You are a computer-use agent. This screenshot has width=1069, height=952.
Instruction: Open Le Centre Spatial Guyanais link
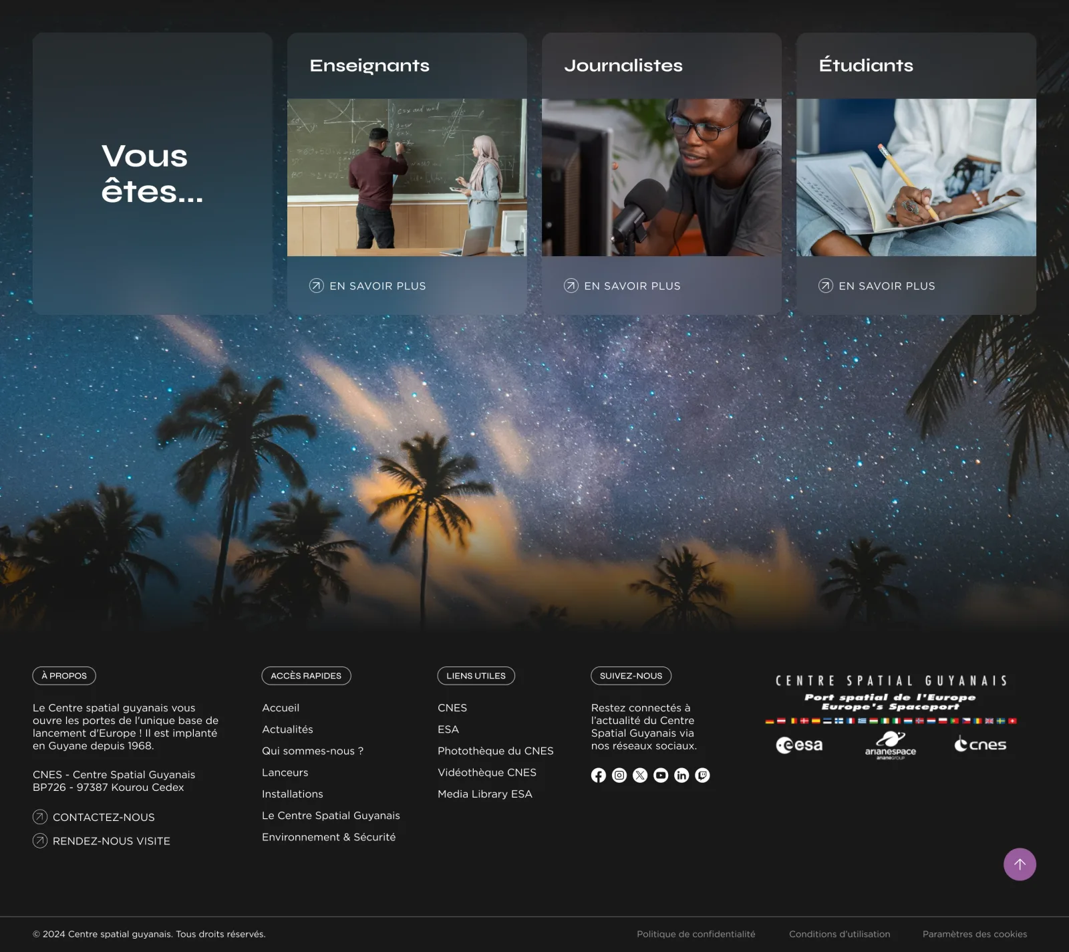point(331,815)
